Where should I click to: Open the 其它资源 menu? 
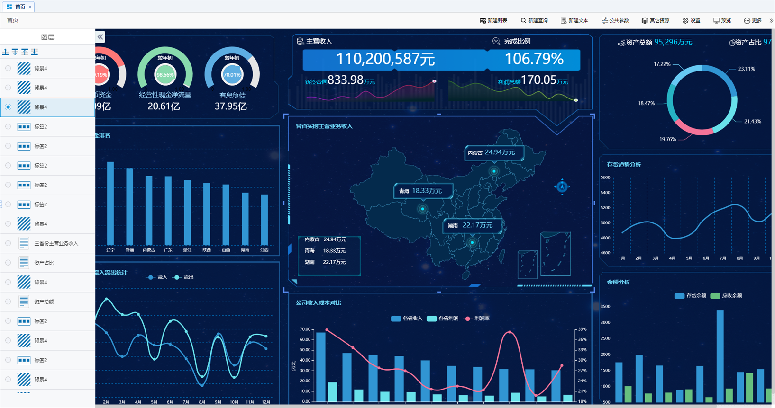pyautogui.click(x=656, y=20)
